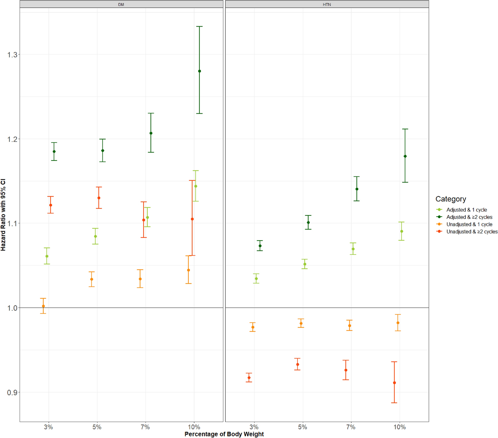Click the light green point at 5% in DM panel
The width and height of the screenshot is (498, 438).
coord(95,237)
